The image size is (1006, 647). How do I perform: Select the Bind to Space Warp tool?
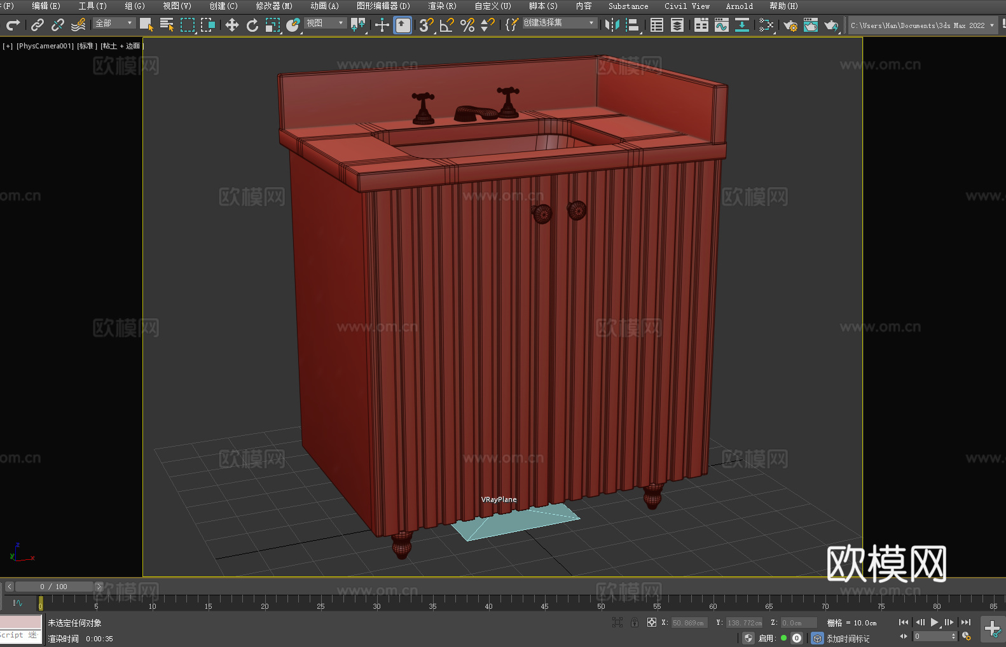(x=78, y=25)
